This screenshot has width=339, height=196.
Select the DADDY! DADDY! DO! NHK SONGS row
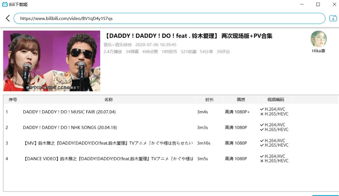pyautogui.click(x=70, y=127)
